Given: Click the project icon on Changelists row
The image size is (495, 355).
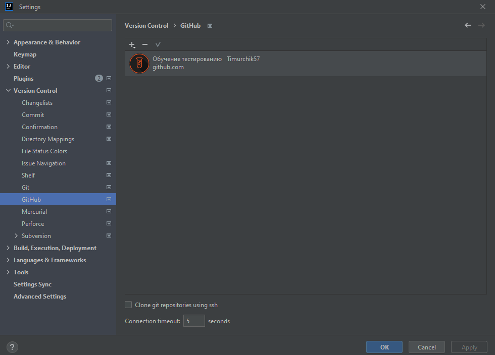Looking at the screenshot, I should click(109, 102).
